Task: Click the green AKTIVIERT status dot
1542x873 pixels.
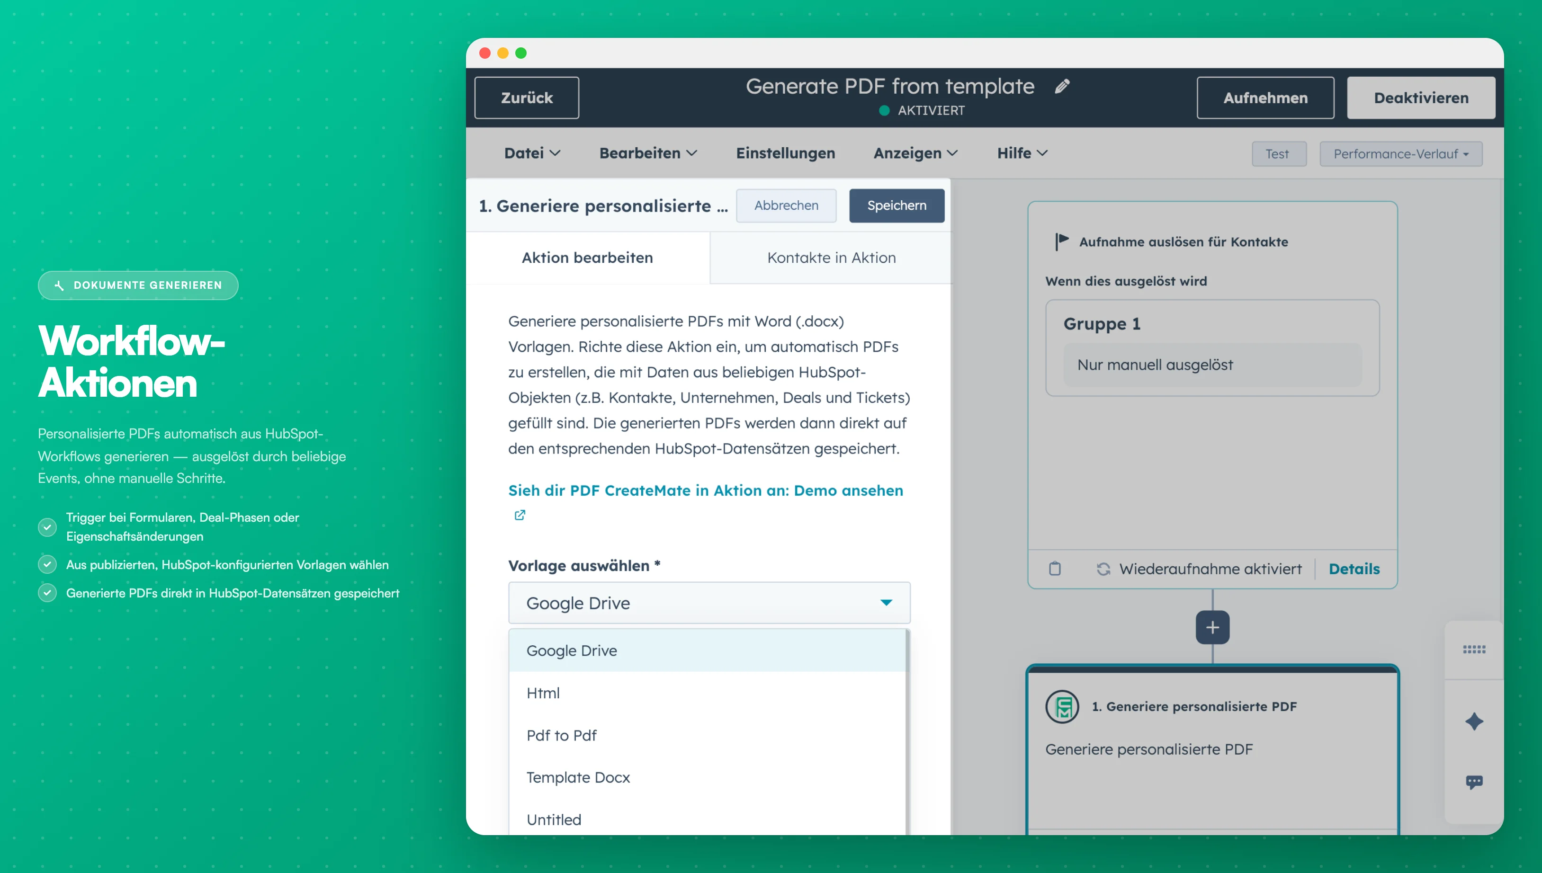Action: (x=884, y=110)
